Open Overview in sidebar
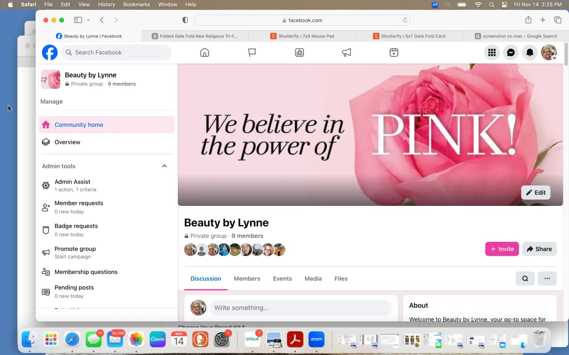The image size is (569, 355). click(x=107, y=142)
